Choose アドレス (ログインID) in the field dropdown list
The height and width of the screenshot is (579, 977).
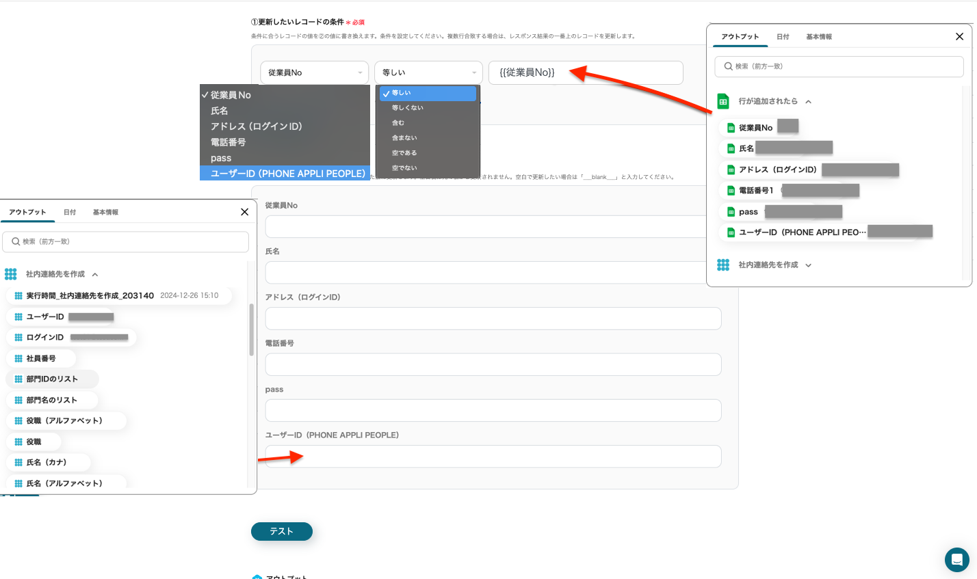(x=285, y=126)
